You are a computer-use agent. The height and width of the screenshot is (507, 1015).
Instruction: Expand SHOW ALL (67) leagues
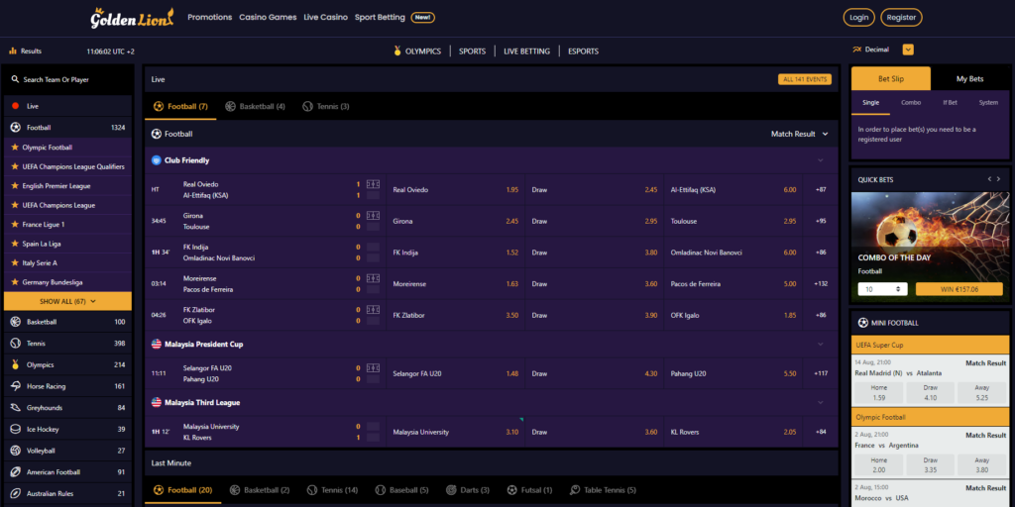[68, 301]
